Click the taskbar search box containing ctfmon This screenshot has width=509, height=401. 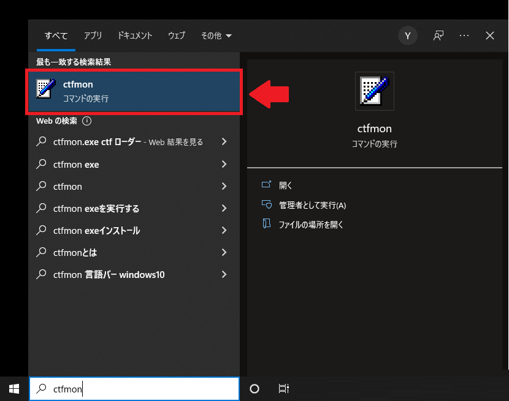[134, 389]
